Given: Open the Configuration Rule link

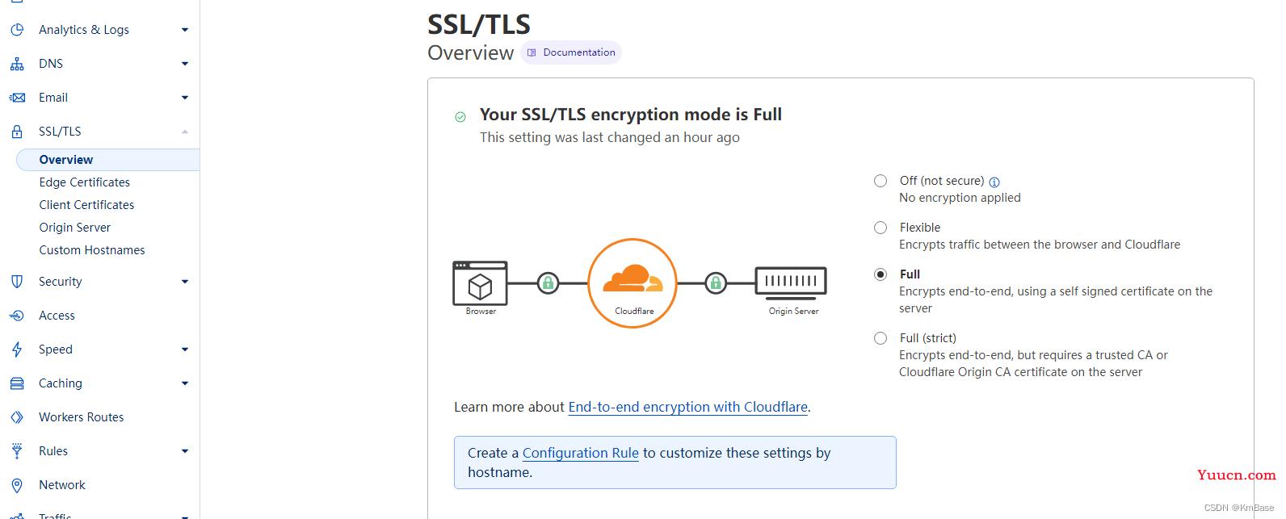Looking at the screenshot, I should pyautogui.click(x=581, y=453).
